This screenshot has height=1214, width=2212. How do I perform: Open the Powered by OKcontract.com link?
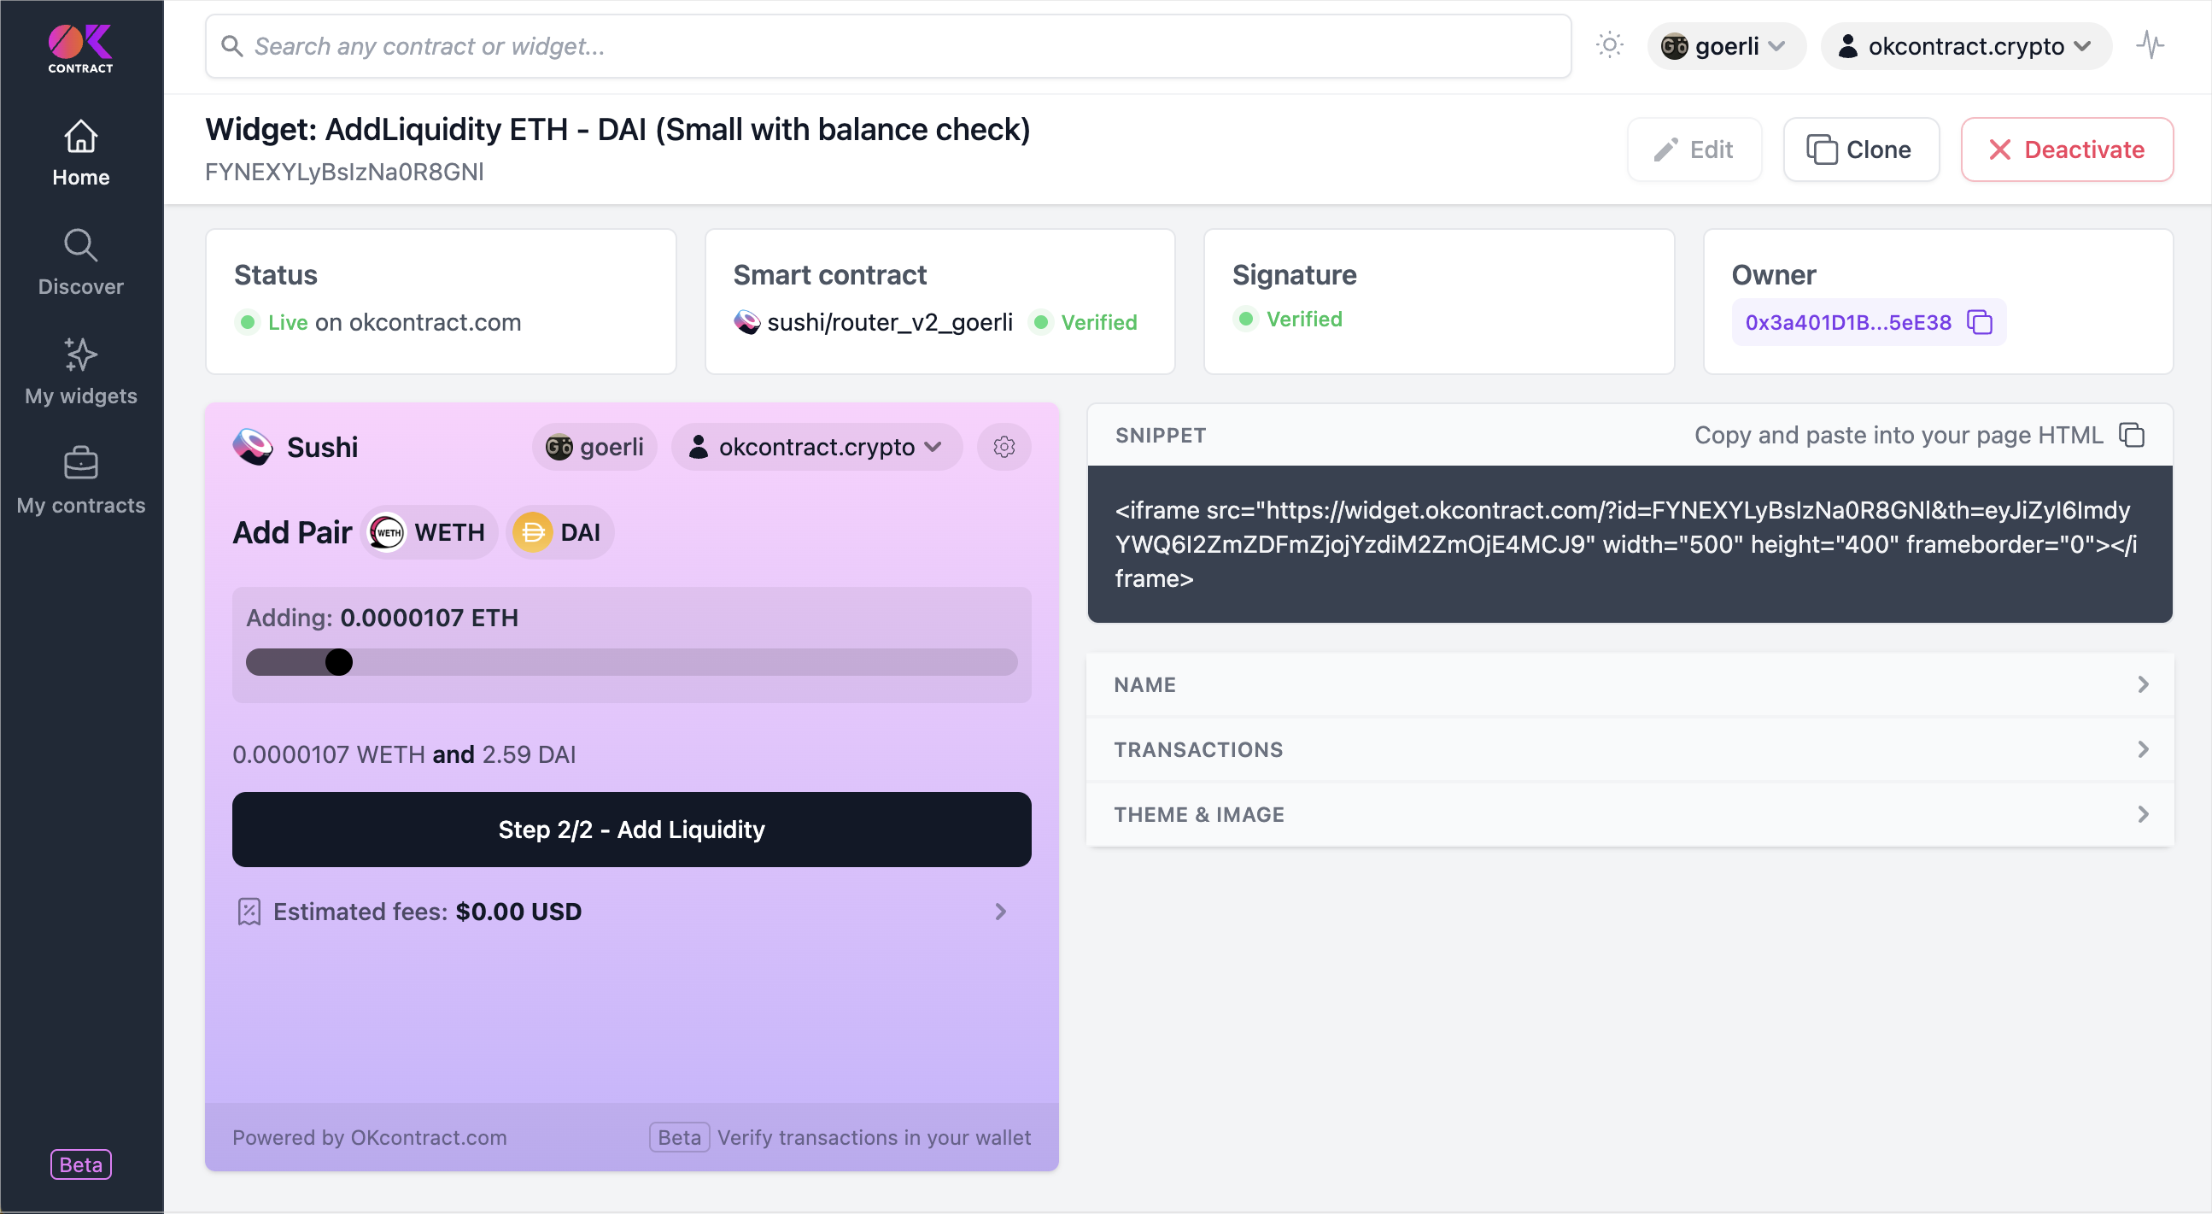(369, 1137)
